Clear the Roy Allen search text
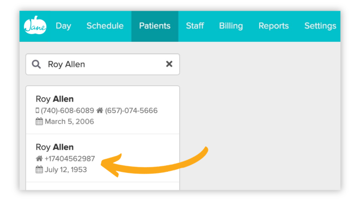This screenshot has height=201, width=360. 169,64
